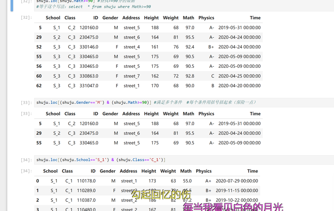Screen dimensions: 334x211
Task: Click the Address column header in the third table
Action: click(x=128, y=171)
